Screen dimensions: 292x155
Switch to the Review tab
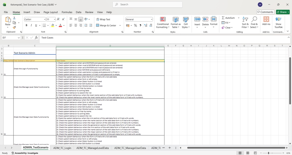[x=89, y=12]
